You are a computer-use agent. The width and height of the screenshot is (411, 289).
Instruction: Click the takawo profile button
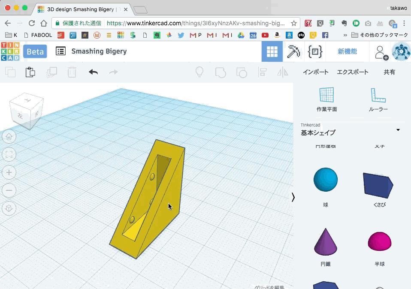tap(398, 8)
